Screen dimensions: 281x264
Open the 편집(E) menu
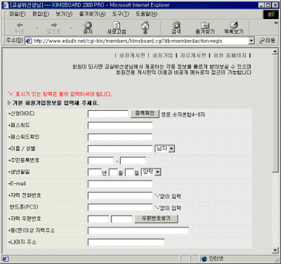(41, 14)
